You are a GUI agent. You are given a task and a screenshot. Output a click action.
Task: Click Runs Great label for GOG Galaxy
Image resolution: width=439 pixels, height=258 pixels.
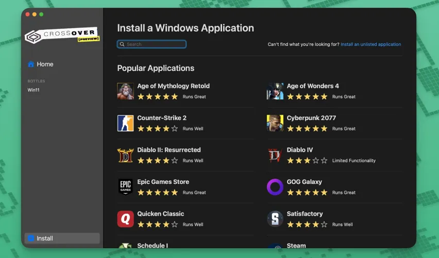pos(344,192)
